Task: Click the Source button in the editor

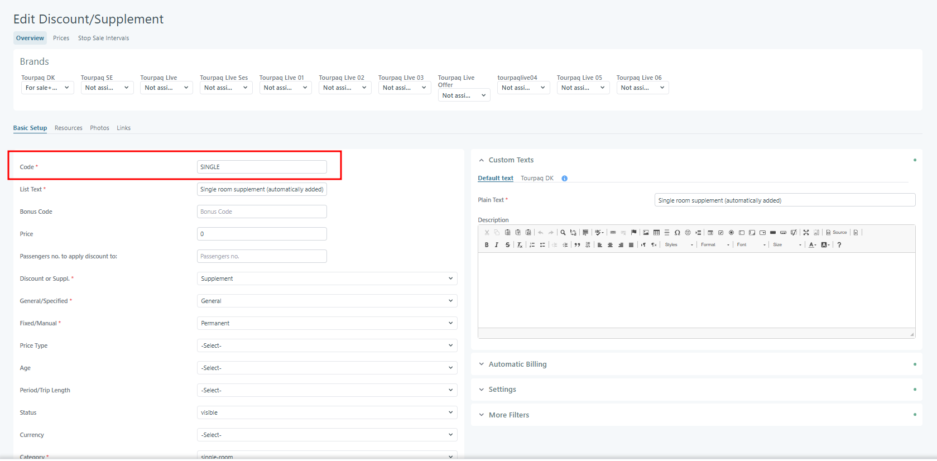Action: coord(837,233)
